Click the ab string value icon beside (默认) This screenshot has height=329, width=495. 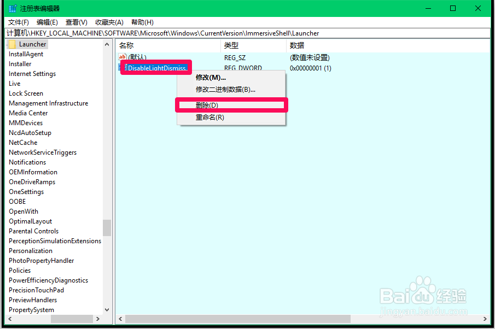[x=123, y=56]
